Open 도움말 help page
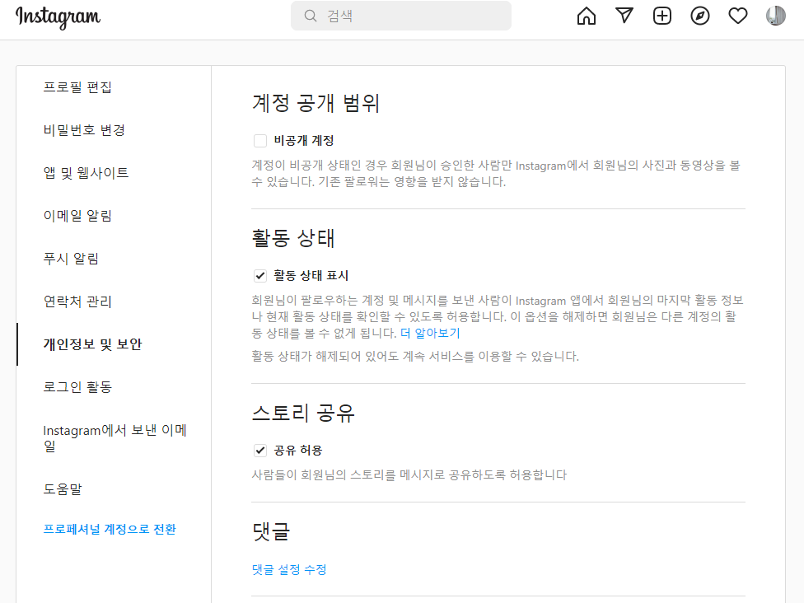The image size is (804, 603). (x=63, y=489)
